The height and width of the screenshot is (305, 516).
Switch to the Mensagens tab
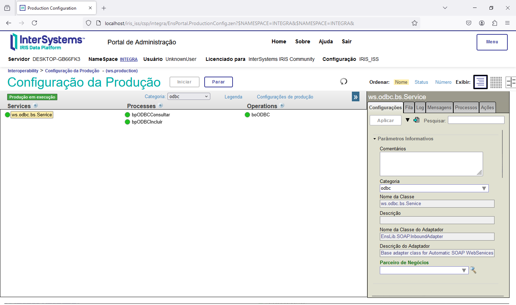tap(439, 108)
